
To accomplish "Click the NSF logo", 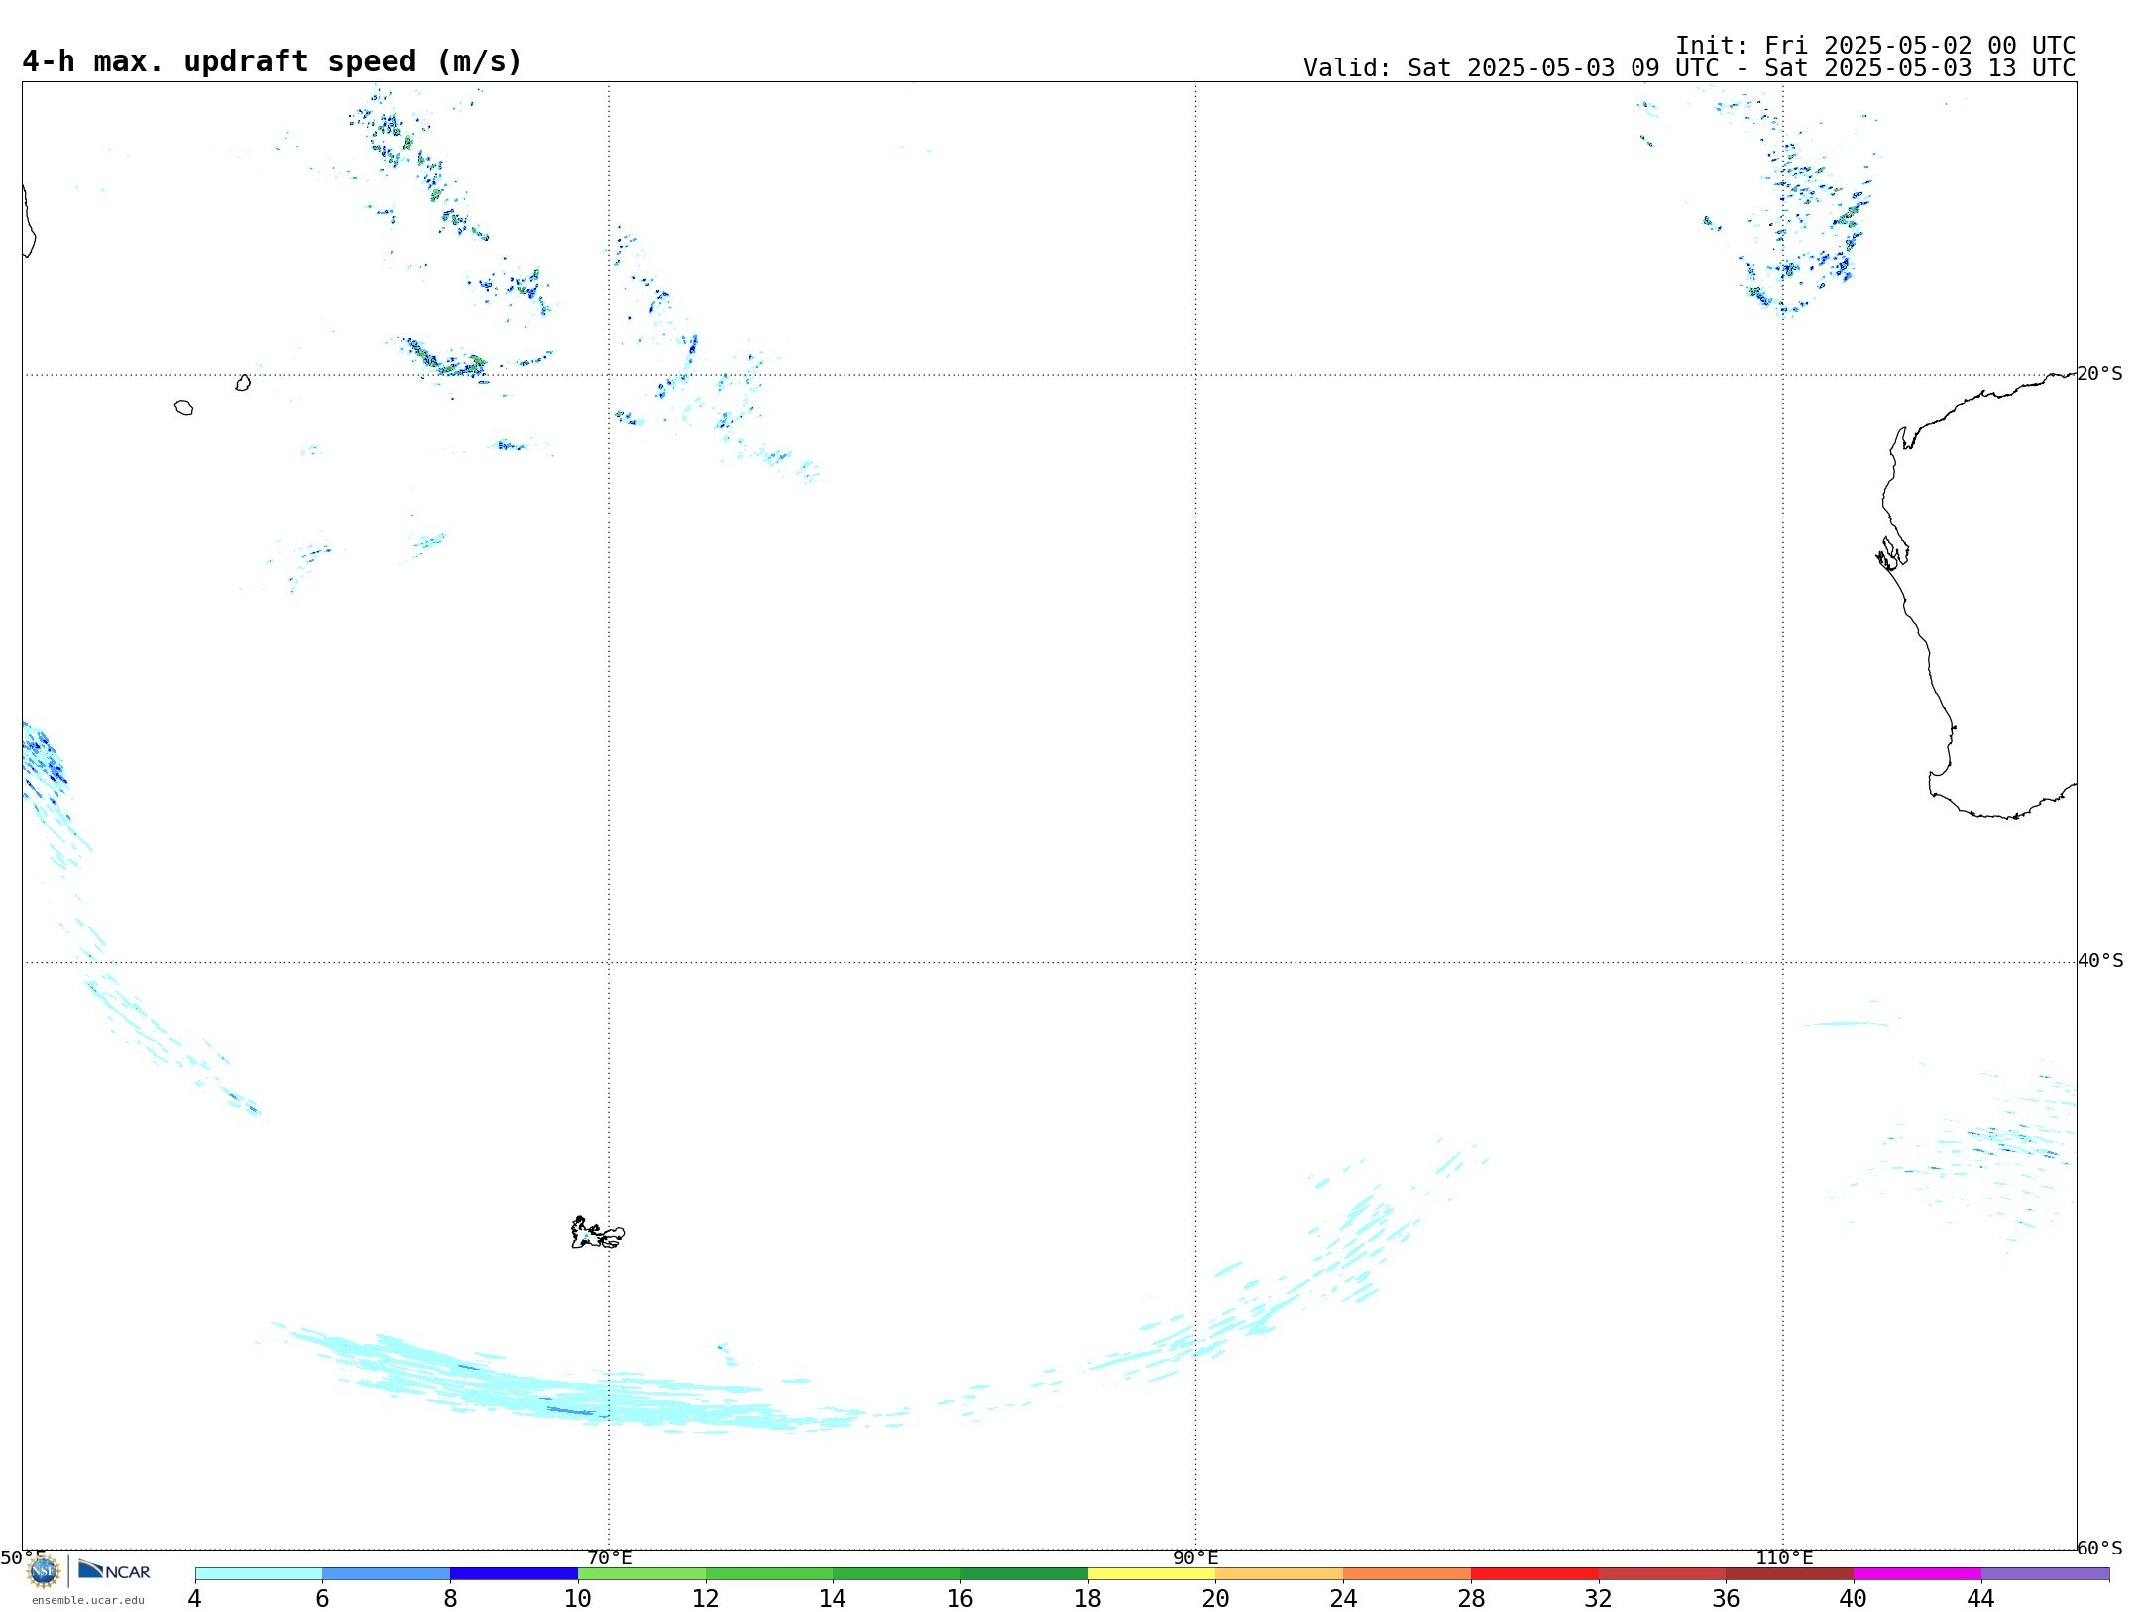I will coord(44,1571).
